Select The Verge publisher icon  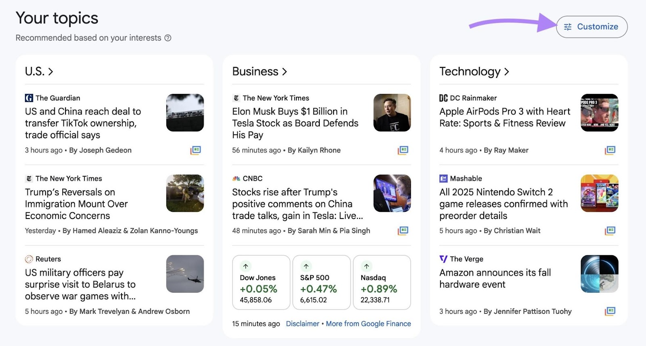443,259
